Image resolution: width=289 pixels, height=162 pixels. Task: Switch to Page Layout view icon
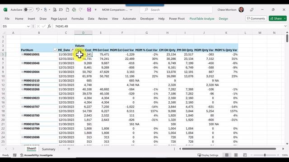pyautogui.click(x=236, y=155)
